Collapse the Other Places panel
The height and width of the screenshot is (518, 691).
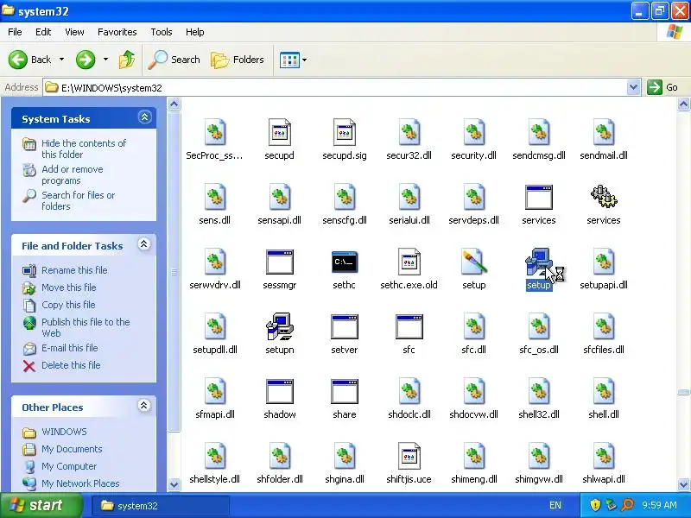tap(143, 405)
